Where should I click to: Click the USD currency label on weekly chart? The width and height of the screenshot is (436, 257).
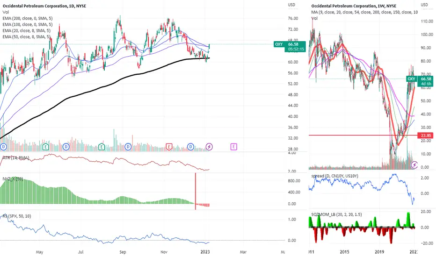click(x=424, y=5)
